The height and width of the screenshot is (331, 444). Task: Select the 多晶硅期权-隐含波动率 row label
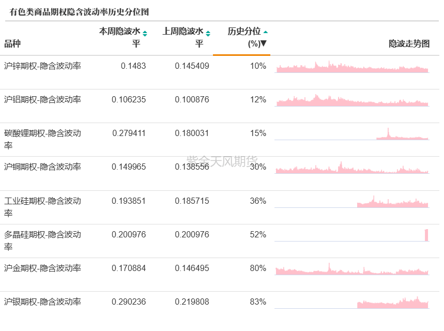(x=42, y=240)
